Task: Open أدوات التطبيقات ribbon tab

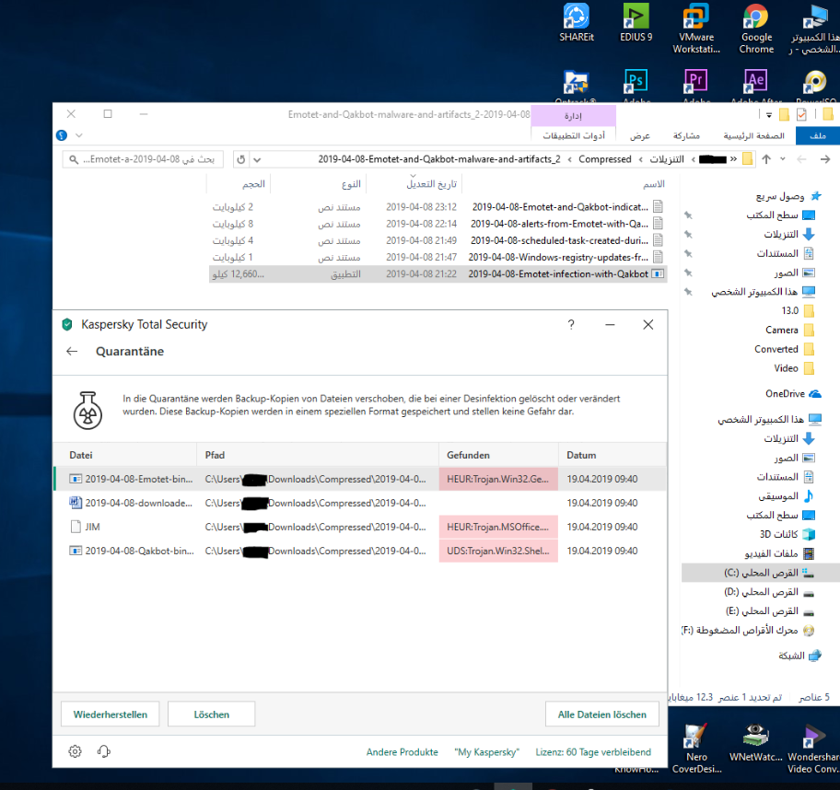Action: coord(574,136)
